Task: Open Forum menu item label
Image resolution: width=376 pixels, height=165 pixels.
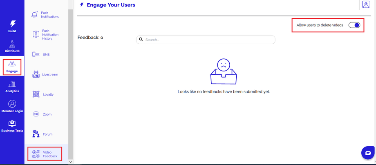Action: click(x=48, y=134)
